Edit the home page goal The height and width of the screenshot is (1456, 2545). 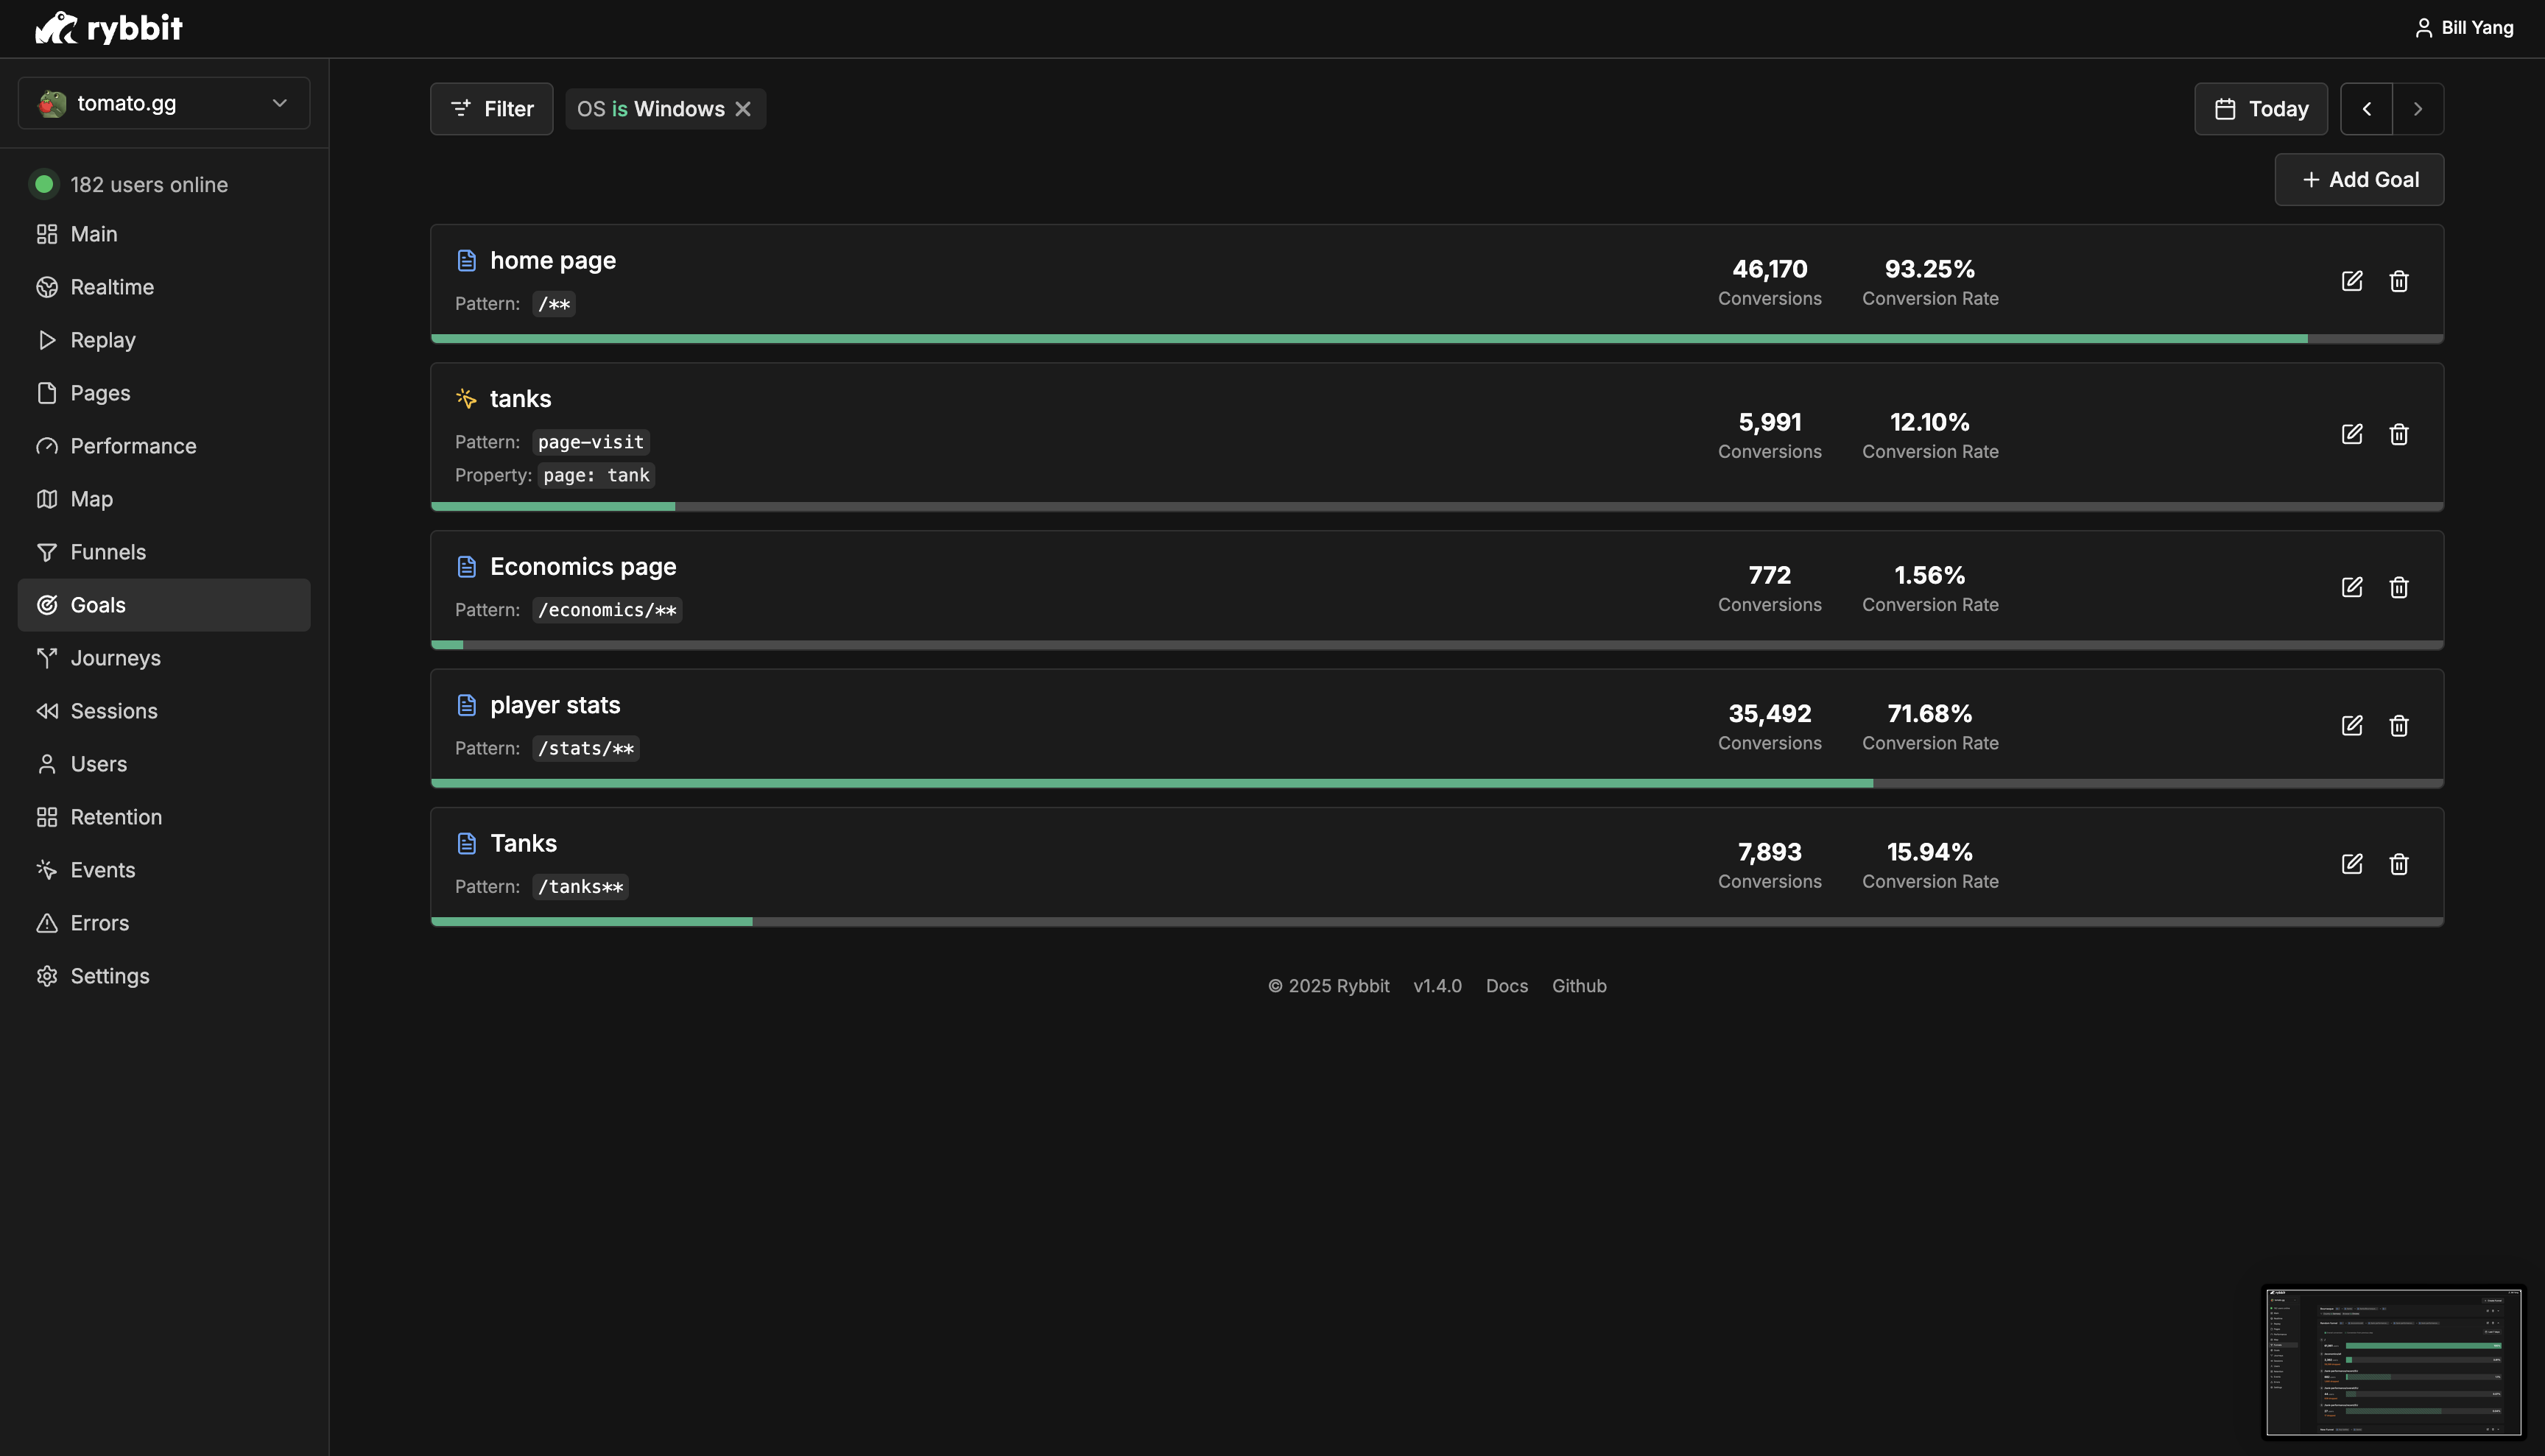tap(2351, 281)
